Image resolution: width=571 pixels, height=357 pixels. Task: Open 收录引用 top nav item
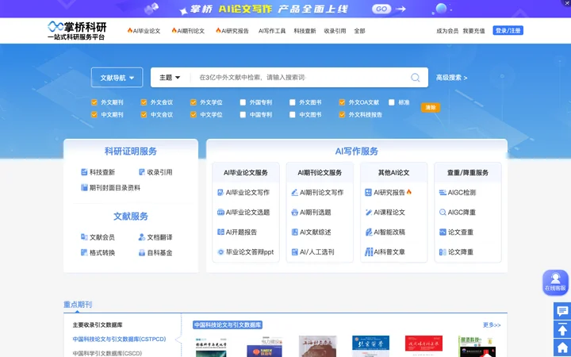tap(335, 31)
